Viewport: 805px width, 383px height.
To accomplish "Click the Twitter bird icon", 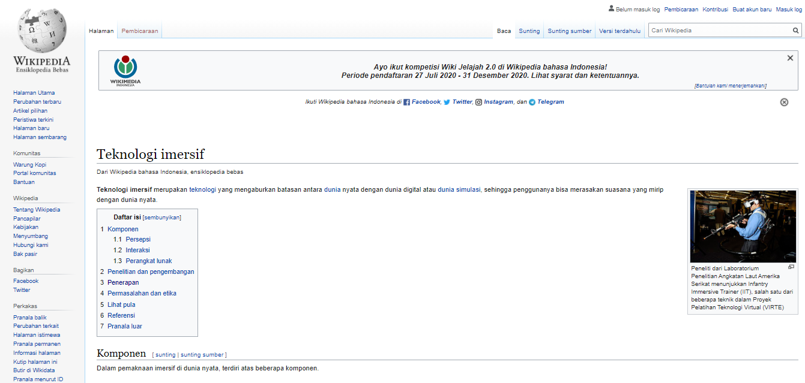I will [447, 102].
